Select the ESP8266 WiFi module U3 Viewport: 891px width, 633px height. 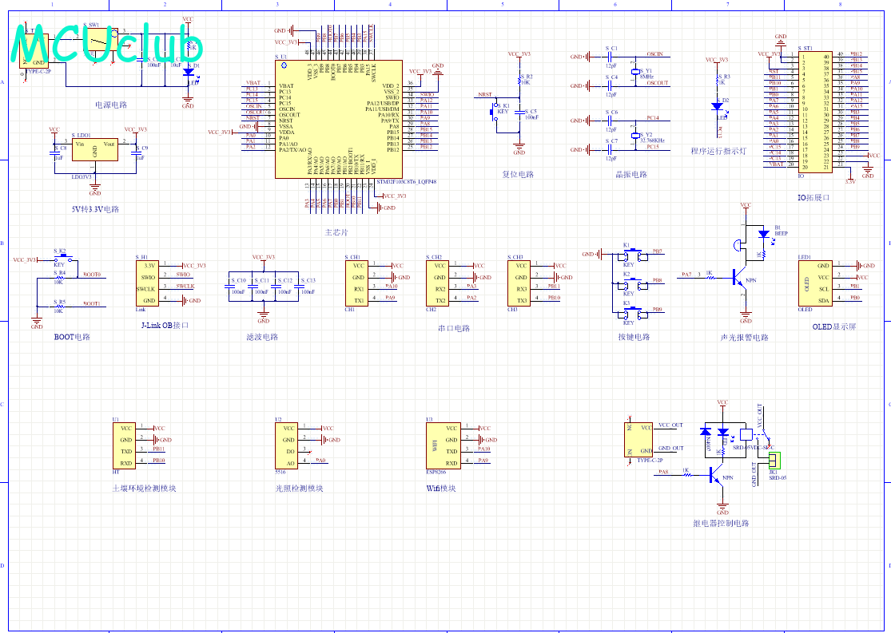click(444, 445)
